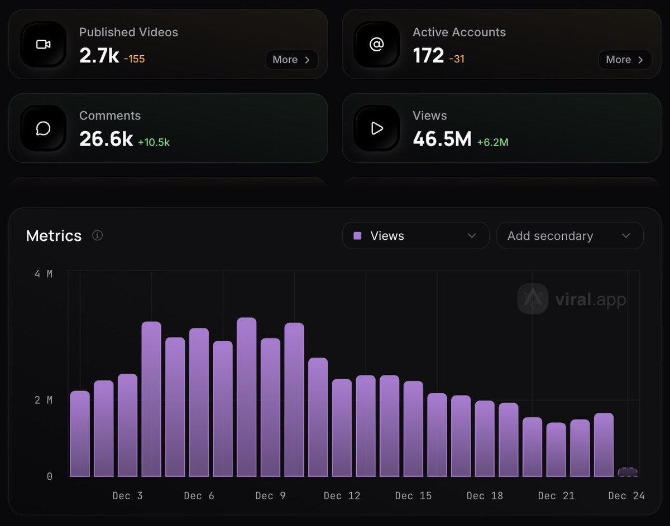The height and width of the screenshot is (526, 670).
Task: Click the +6.2M views change value
Action: click(492, 142)
